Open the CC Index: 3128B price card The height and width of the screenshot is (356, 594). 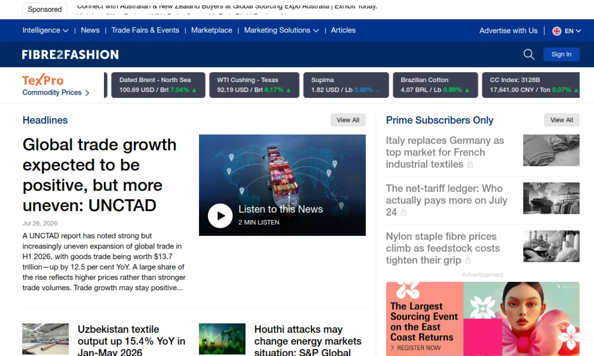tap(531, 85)
